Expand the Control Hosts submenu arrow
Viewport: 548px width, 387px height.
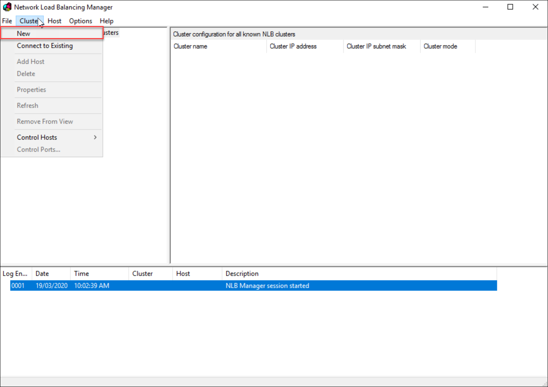tap(95, 137)
